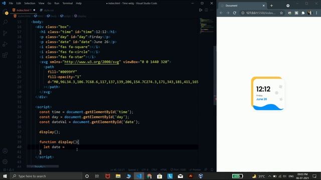Open Cortana circle in taskbar
Screen dimensions: 321x180
(87, 176)
